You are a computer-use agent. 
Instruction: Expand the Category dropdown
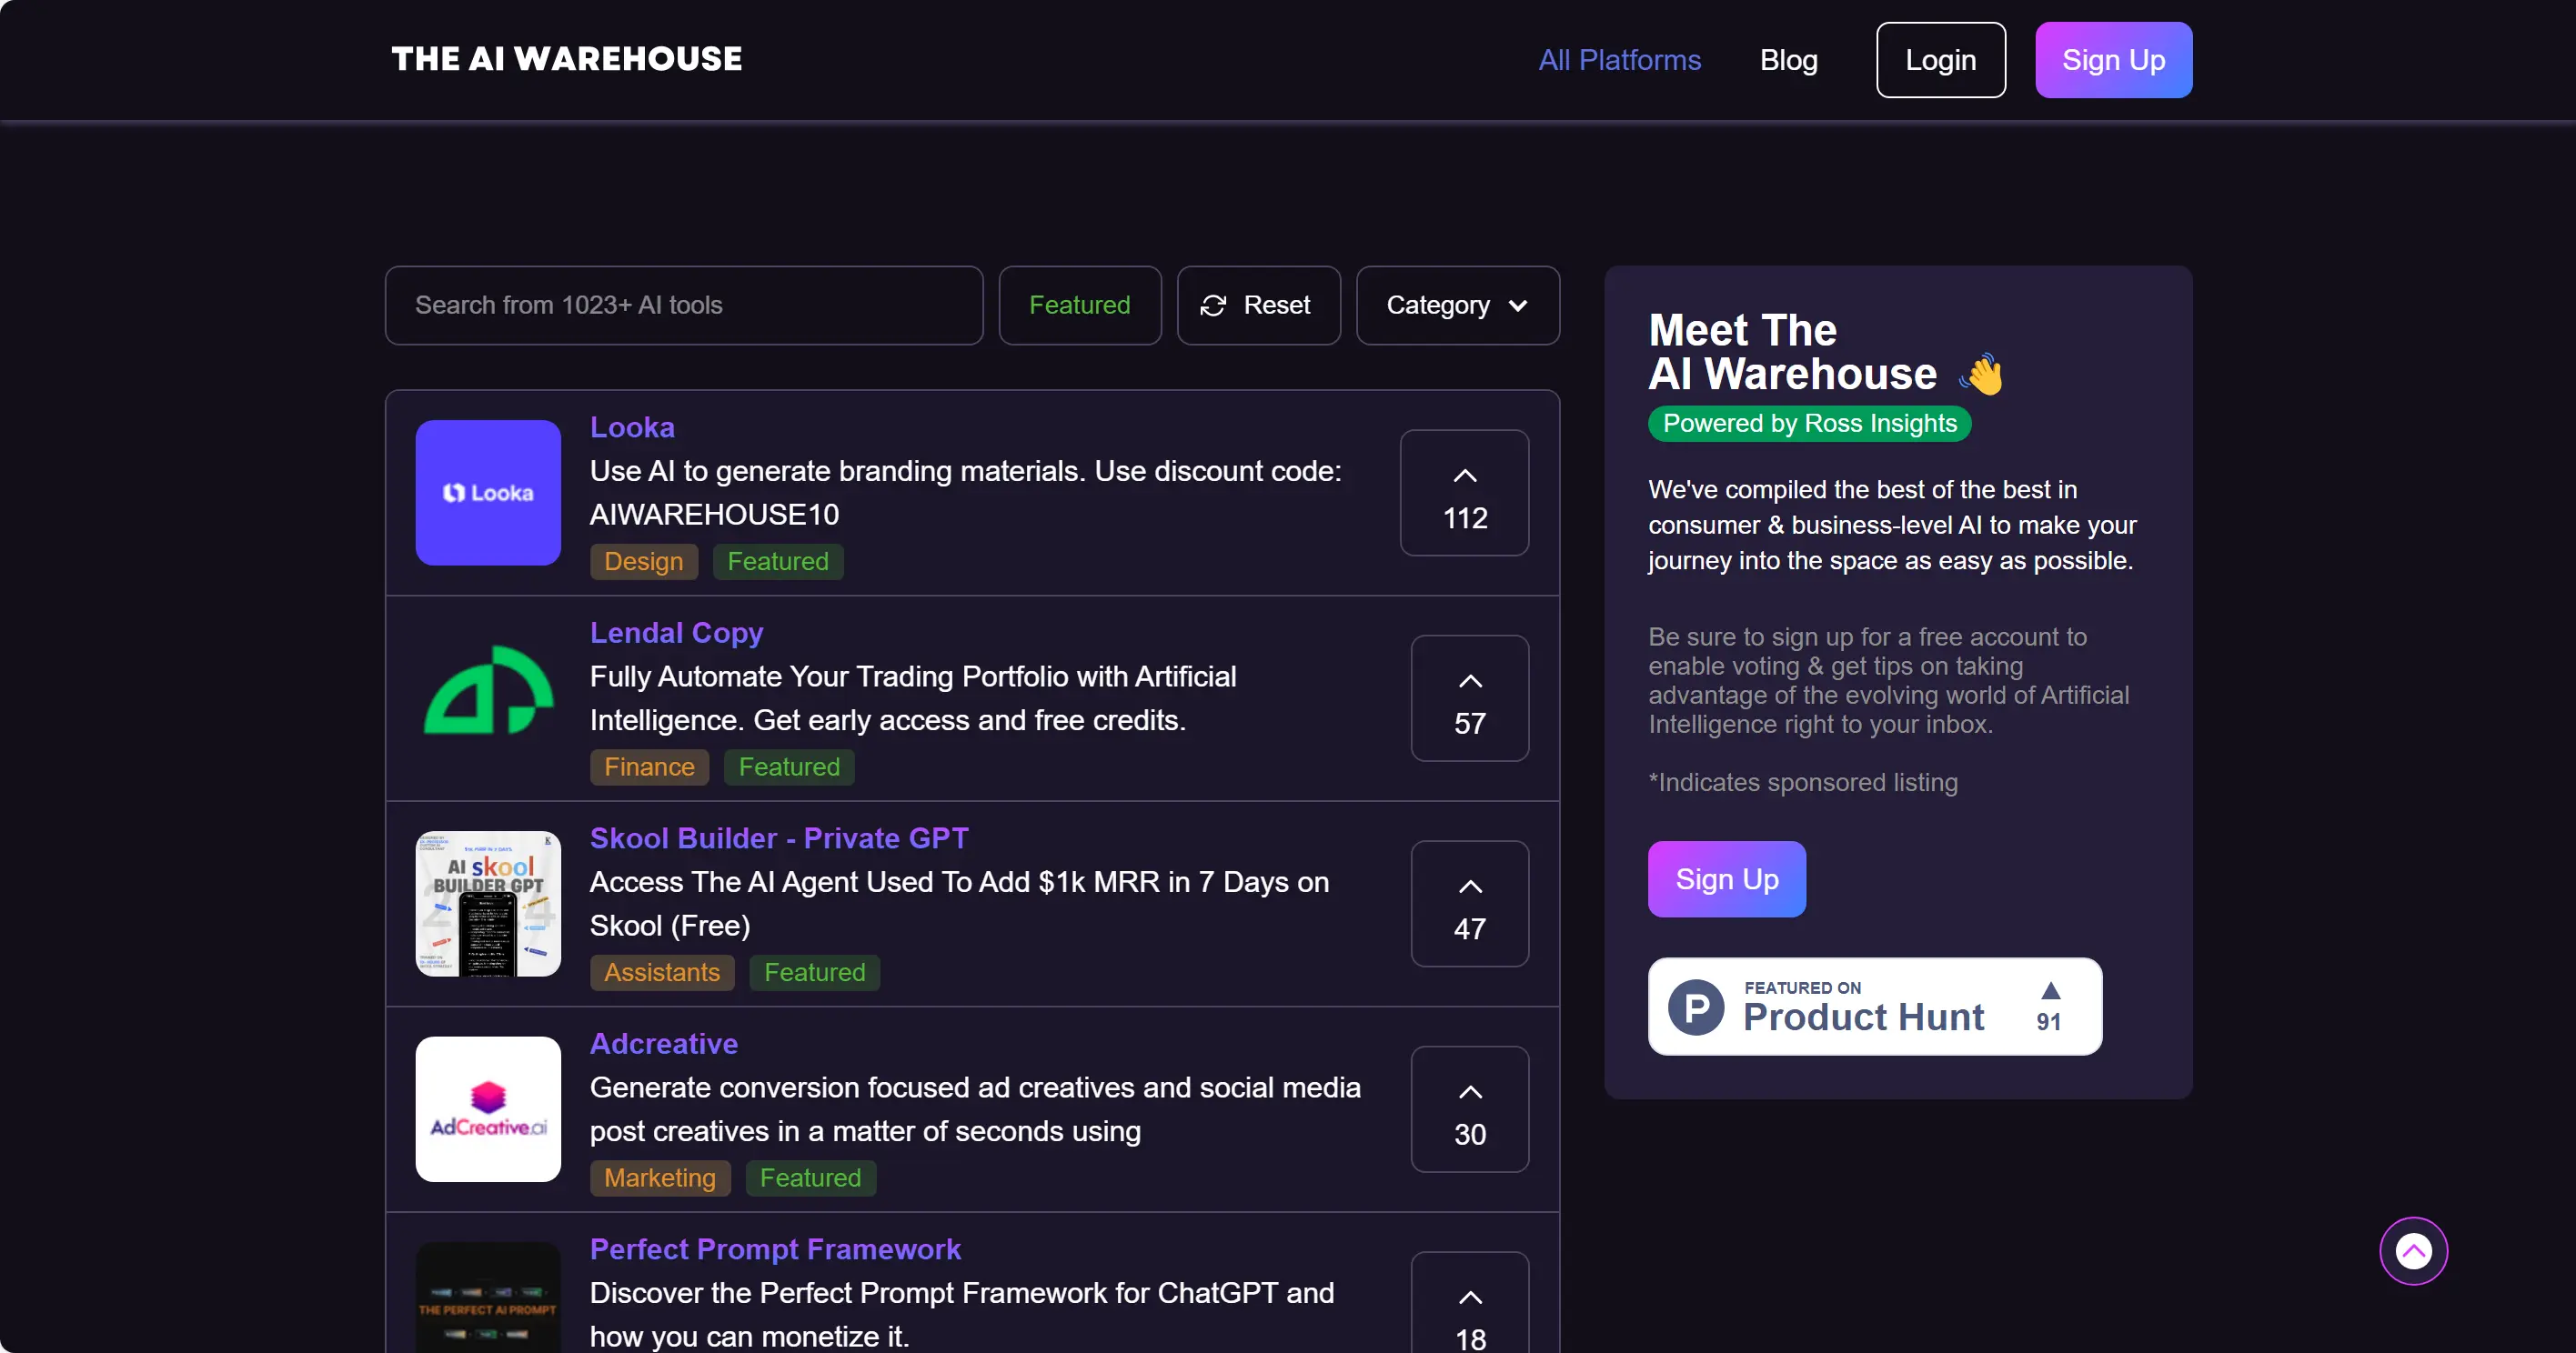tap(1457, 305)
